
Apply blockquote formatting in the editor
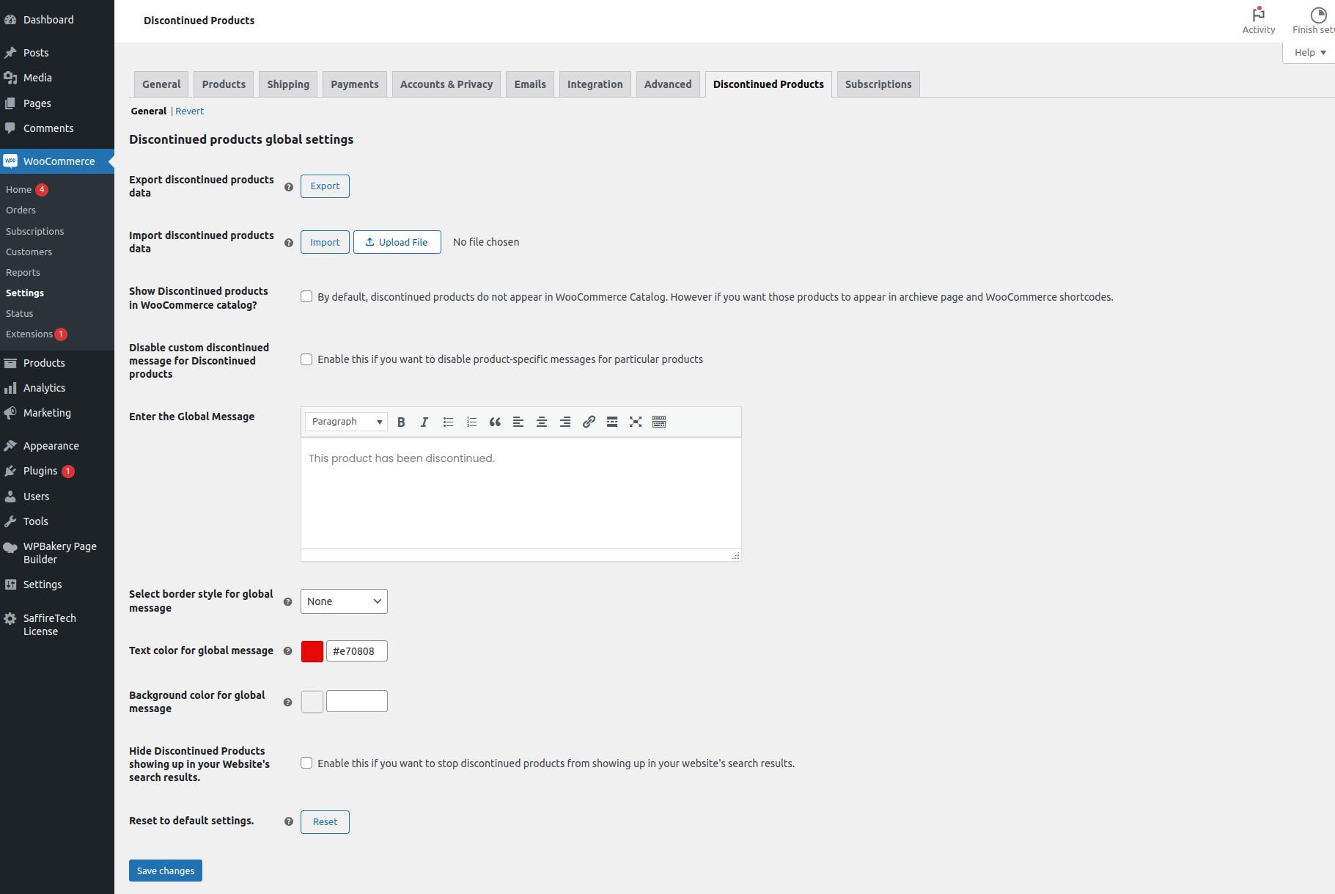495,422
